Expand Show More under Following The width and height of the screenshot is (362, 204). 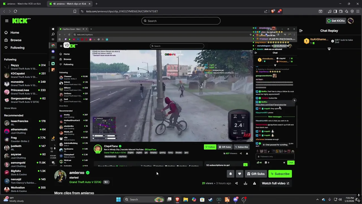10,108
